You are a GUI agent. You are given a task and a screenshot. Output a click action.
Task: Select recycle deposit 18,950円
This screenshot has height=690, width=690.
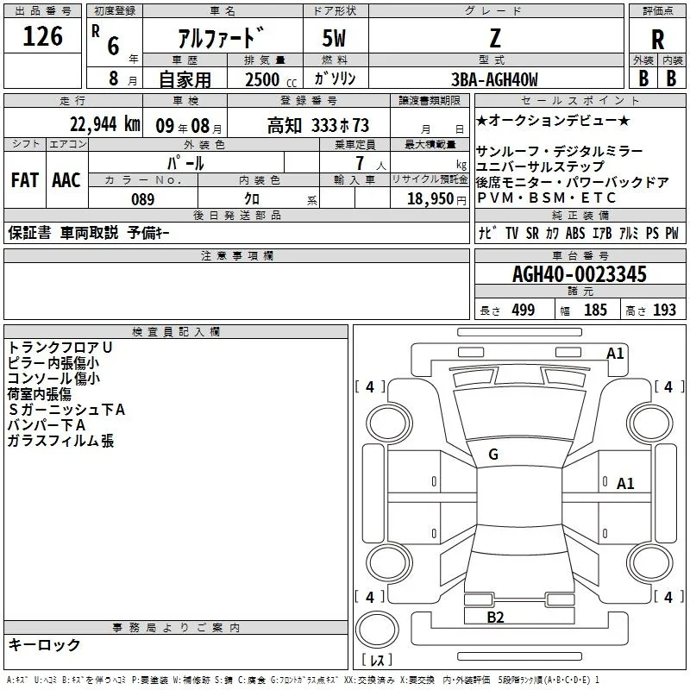click(436, 199)
